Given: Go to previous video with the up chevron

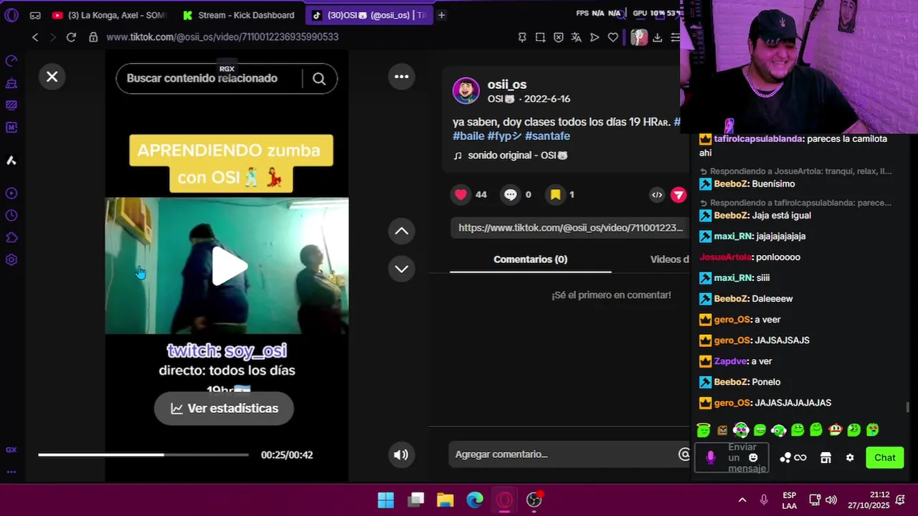Looking at the screenshot, I should pyautogui.click(x=402, y=231).
